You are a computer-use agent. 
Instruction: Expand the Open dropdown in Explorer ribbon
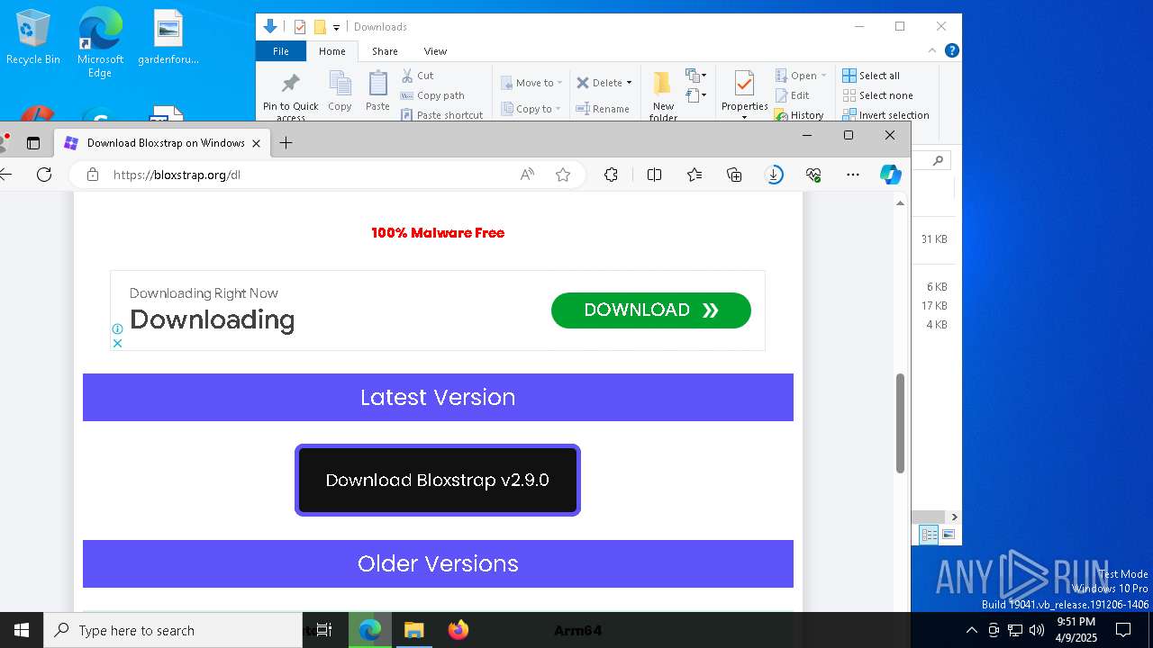coord(823,76)
